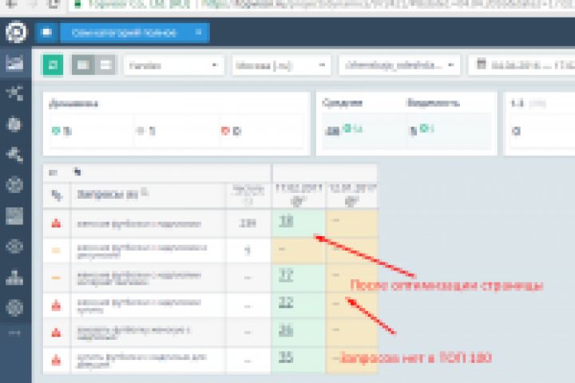Open the sidebar icon directly below the square image icon
Screen dimensions: 575x383
click(x=14, y=247)
